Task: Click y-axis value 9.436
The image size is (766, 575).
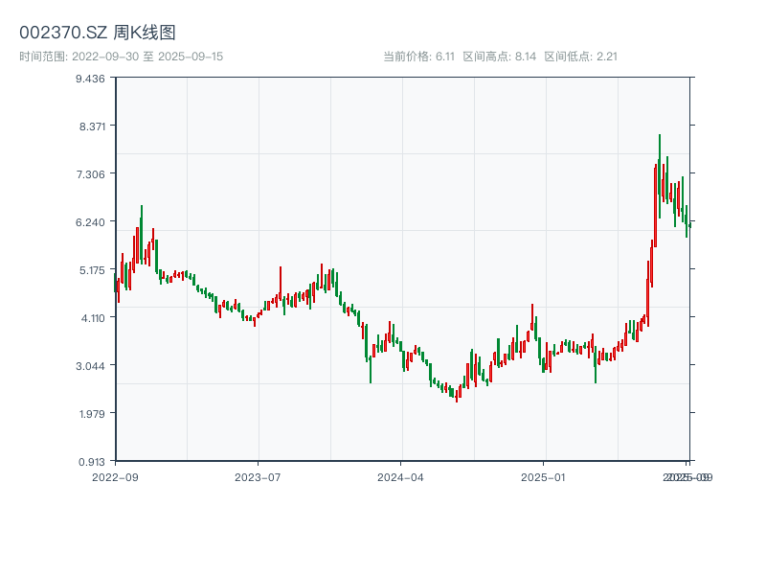Action: [x=90, y=79]
